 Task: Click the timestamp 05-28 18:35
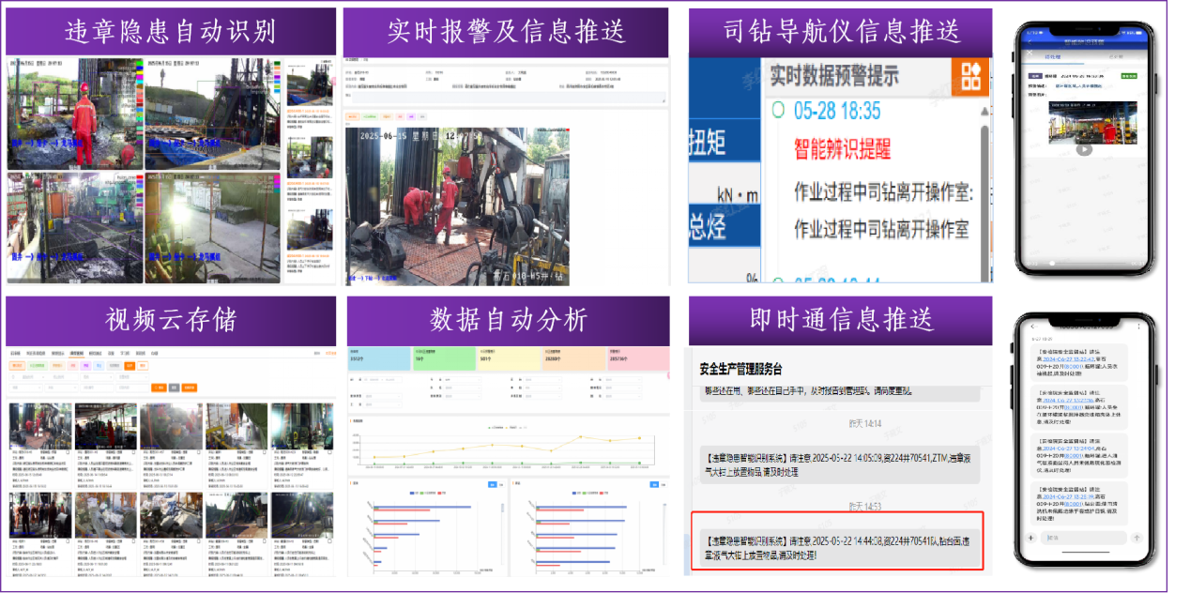[x=837, y=111]
